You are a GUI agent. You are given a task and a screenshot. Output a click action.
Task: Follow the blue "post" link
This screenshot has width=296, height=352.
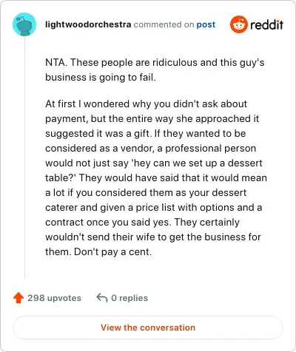(x=206, y=24)
